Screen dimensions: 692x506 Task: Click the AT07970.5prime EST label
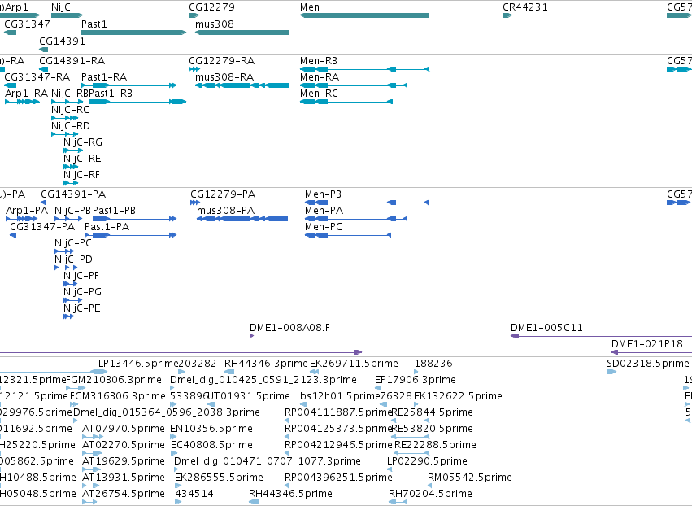point(123,429)
